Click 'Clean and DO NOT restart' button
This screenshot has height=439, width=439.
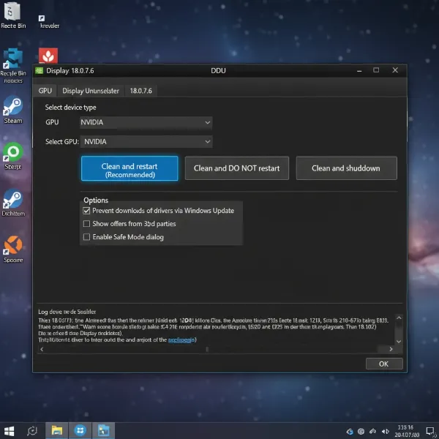tap(237, 168)
